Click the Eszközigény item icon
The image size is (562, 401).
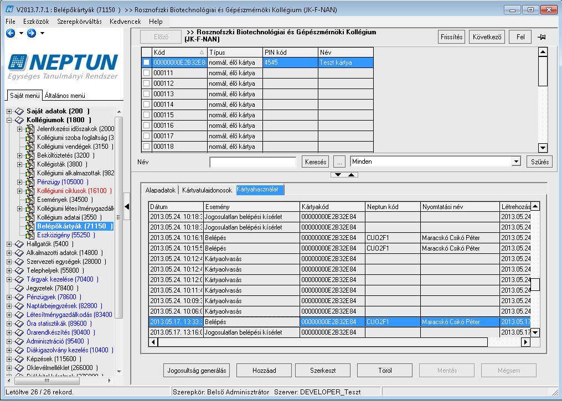[x=30, y=235]
